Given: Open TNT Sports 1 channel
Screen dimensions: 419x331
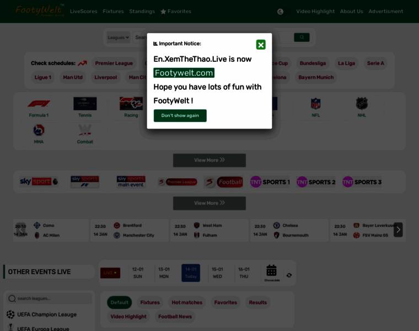Looking at the screenshot, I should click(x=270, y=182).
